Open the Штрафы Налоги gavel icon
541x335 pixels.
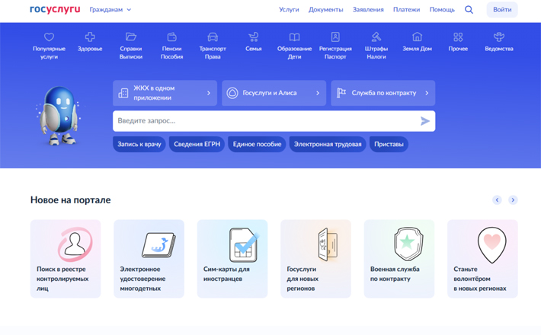(x=376, y=37)
